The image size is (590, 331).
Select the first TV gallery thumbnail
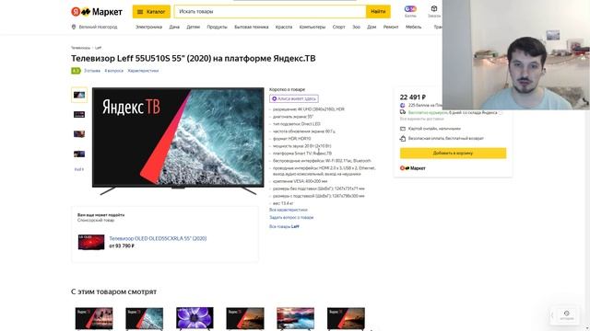[x=79, y=95]
